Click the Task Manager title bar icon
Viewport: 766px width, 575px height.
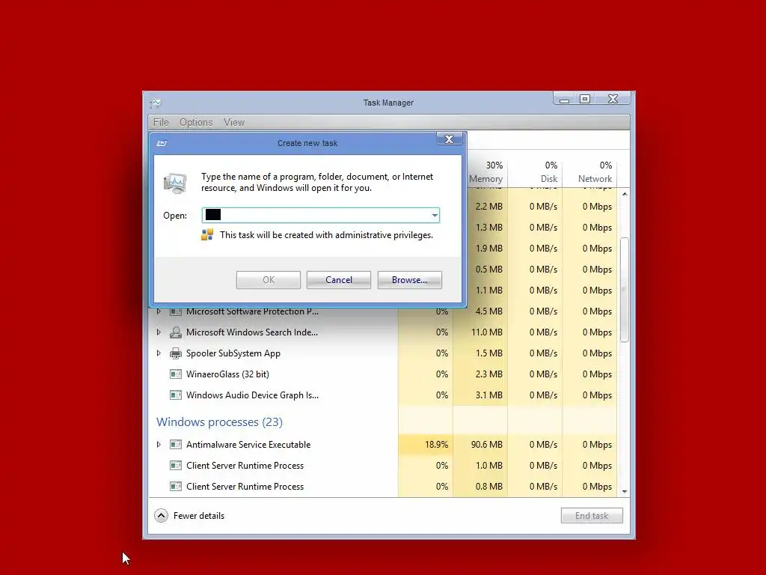(x=156, y=103)
